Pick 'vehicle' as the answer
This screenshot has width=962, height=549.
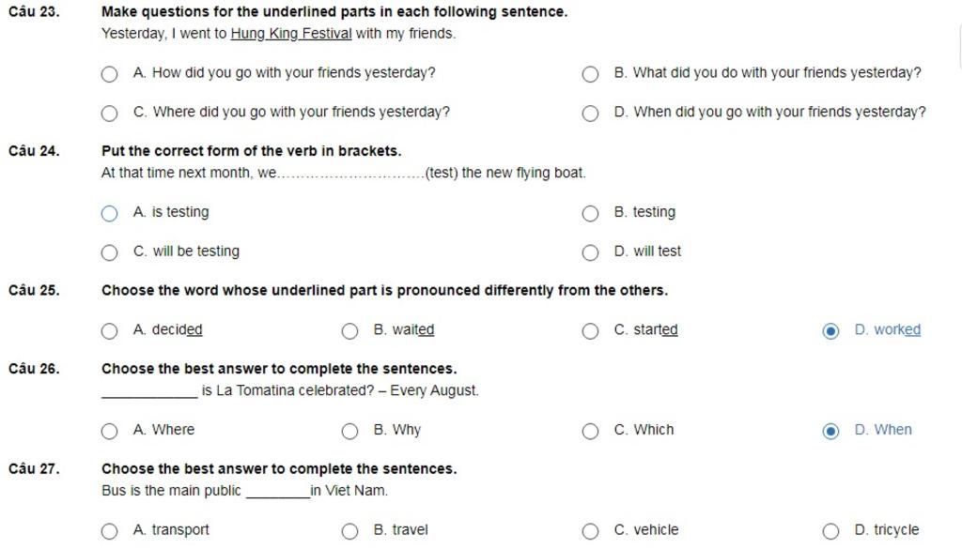pyautogui.click(x=590, y=531)
